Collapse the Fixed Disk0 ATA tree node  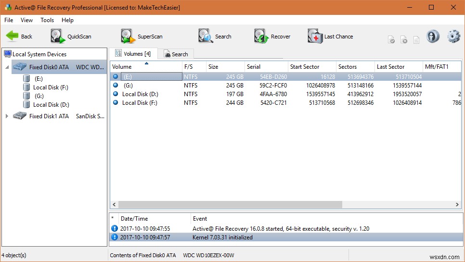pyautogui.click(x=7, y=67)
